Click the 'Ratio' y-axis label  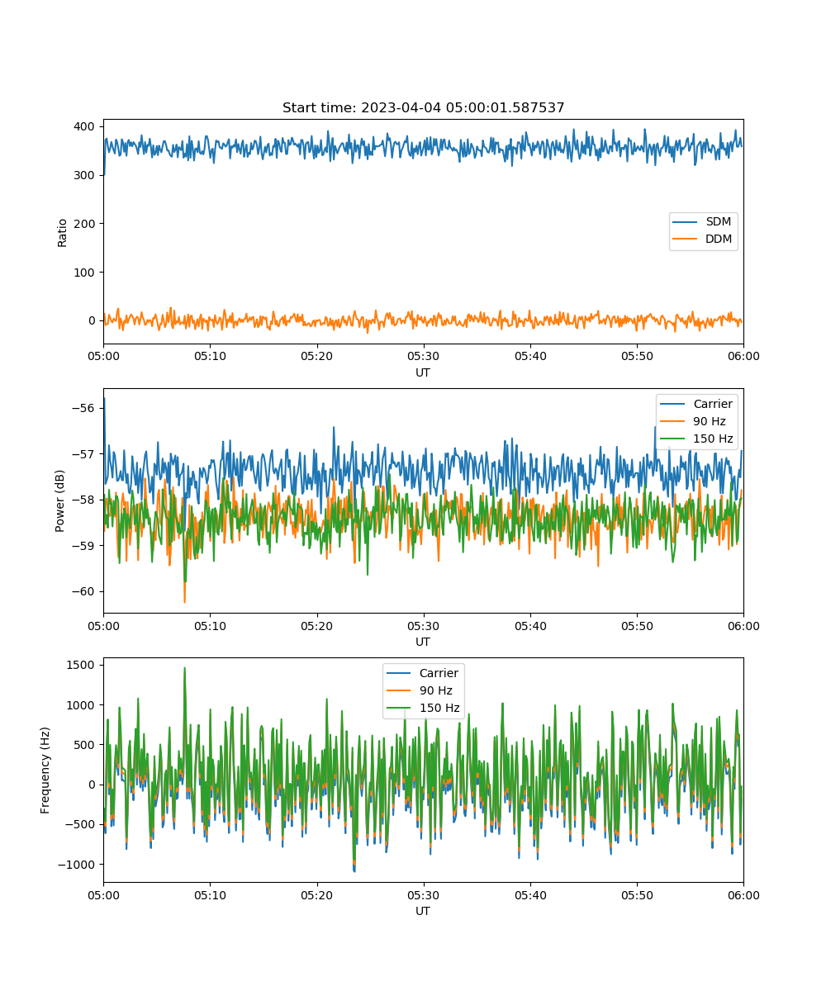point(63,232)
